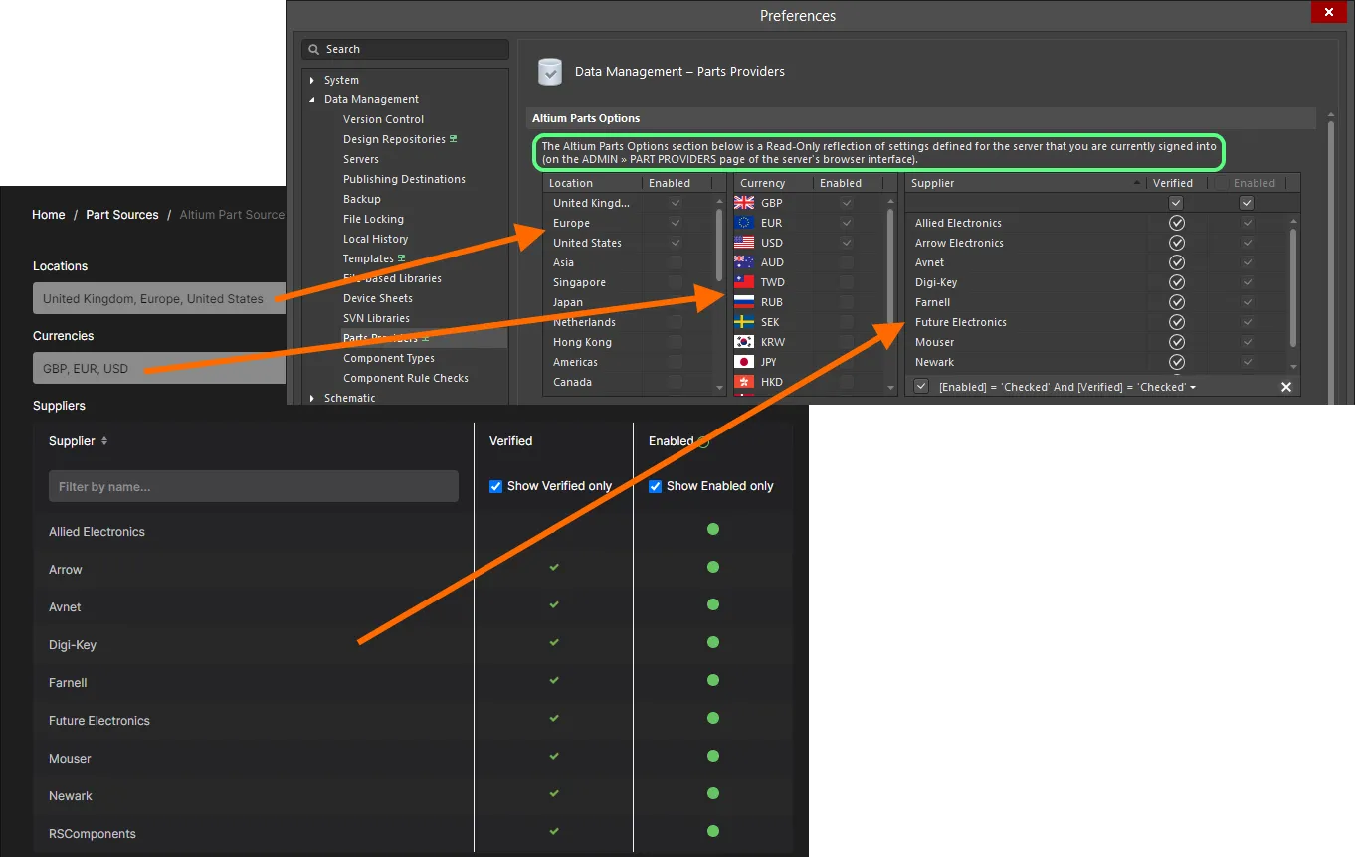
Task: Click Newark verified circle checkmark in Preferences
Action: 1177,362
